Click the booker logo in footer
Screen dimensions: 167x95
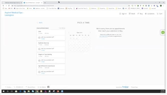(125, 87)
